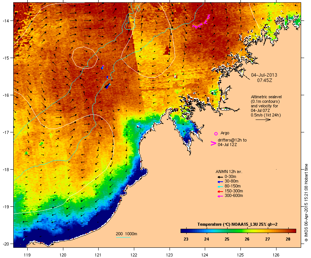This screenshot has width=311, height=258.
Task: Click the latitude axis label -18
Action: pyautogui.click(x=5, y=170)
